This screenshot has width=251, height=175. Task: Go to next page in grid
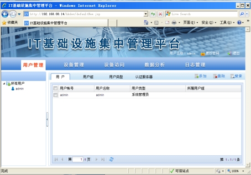(x=96, y=159)
